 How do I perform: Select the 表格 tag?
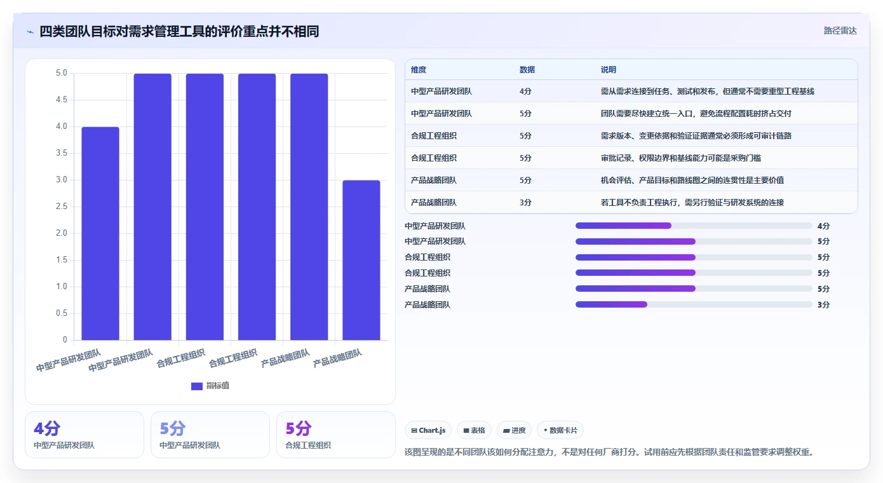(x=474, y=430)
